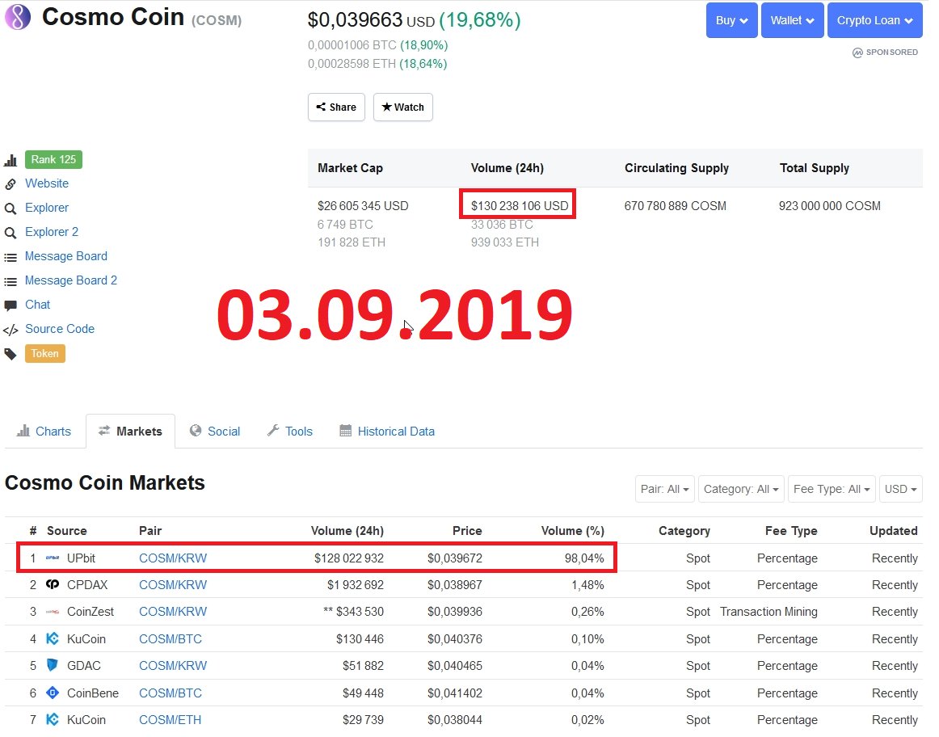
Task: Click the UPbit exchange logo icon
Action: click(x=53, y=558)
